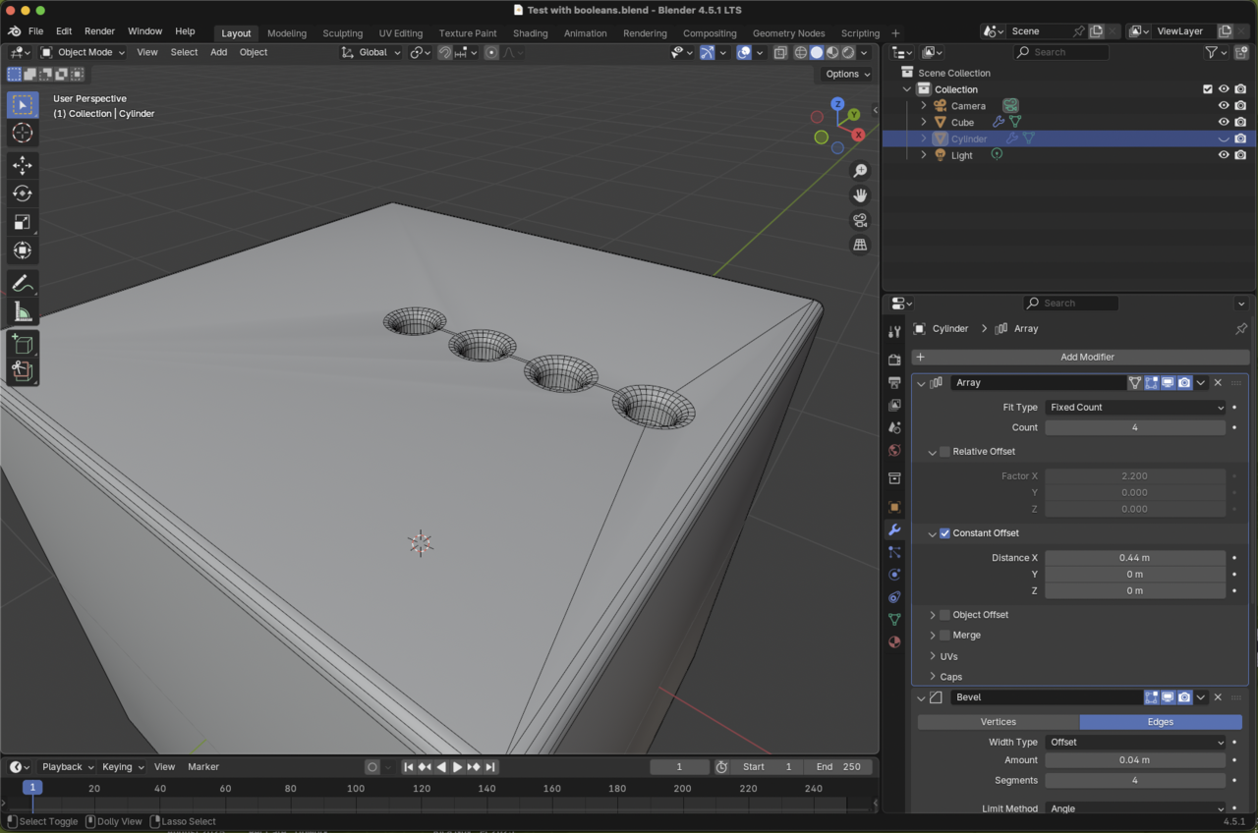Viewport: 1258px width, 833px height.
Task: Switch to the Sculpting workspace tab
Action: click(342, 33)
